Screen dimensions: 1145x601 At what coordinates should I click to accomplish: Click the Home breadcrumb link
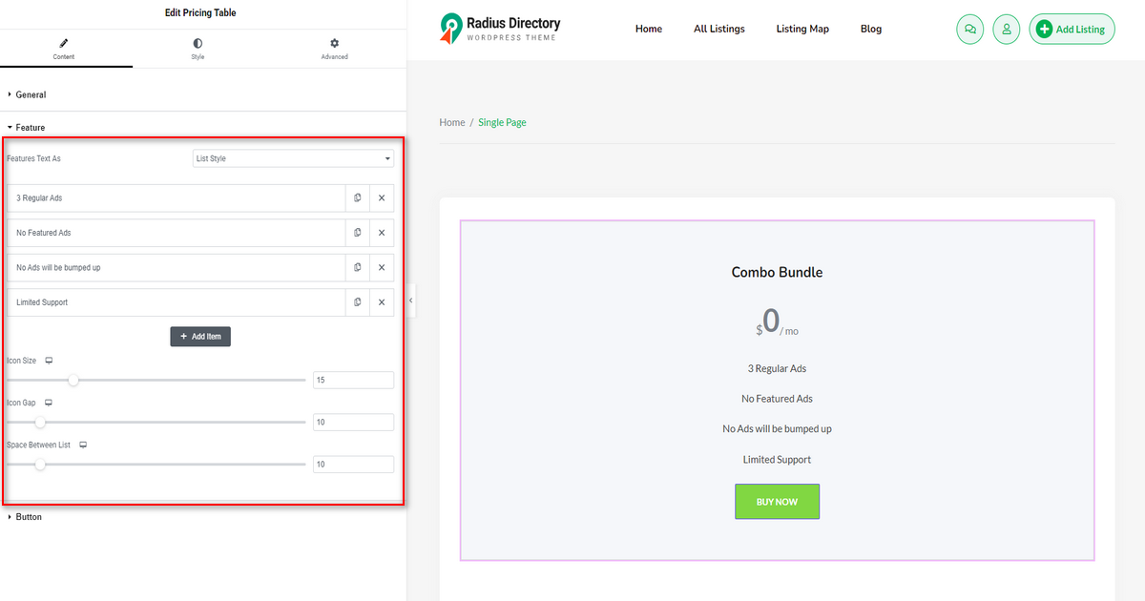pos(452,122)
